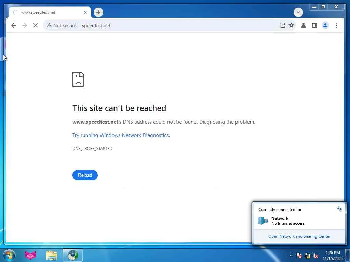Click the Not secure warning icon

click(x=49, y=25)
